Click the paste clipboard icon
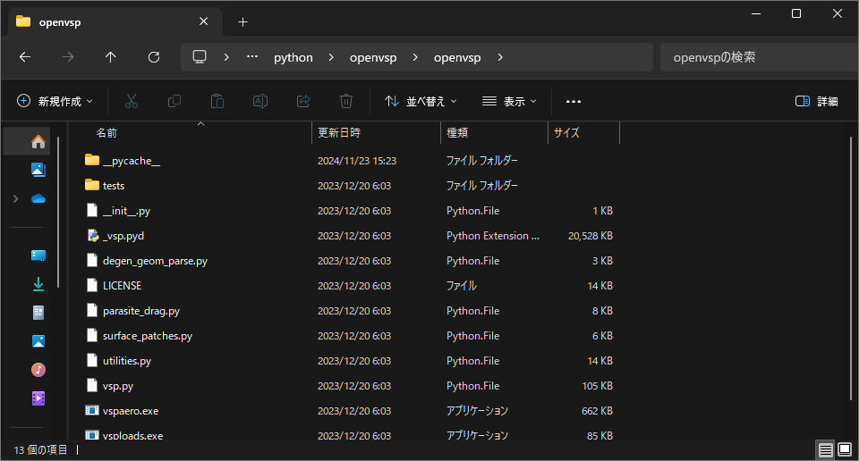Viewport: 859px width, 461px height. click(217, 101)
